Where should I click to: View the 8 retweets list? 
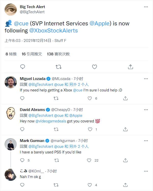point(11,54)
